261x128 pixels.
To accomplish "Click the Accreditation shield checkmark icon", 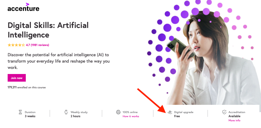I will click(224, 112).
